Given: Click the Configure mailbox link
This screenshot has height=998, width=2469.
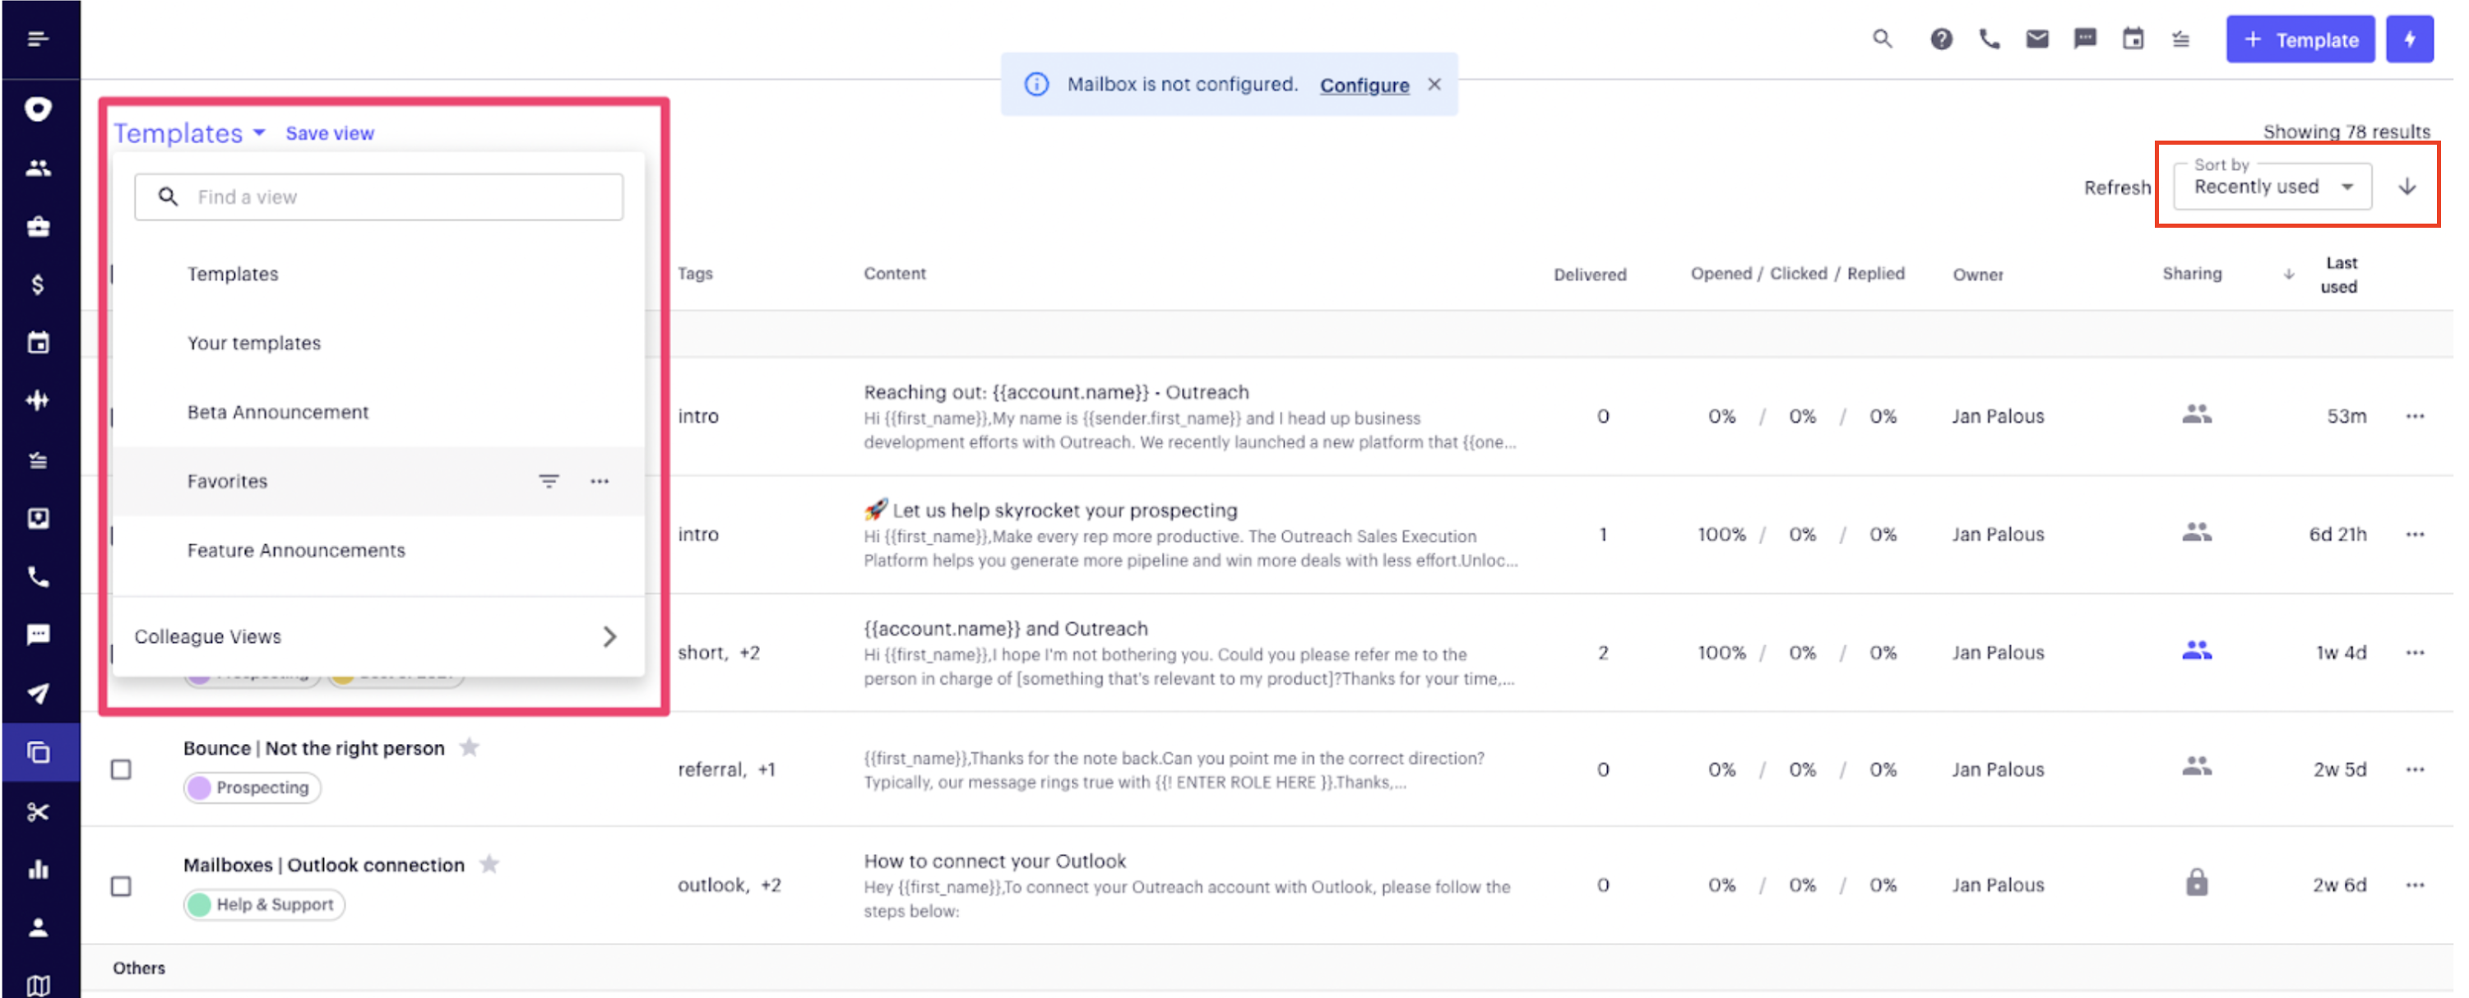Looking at the screenshot, I should point(1364,85).
